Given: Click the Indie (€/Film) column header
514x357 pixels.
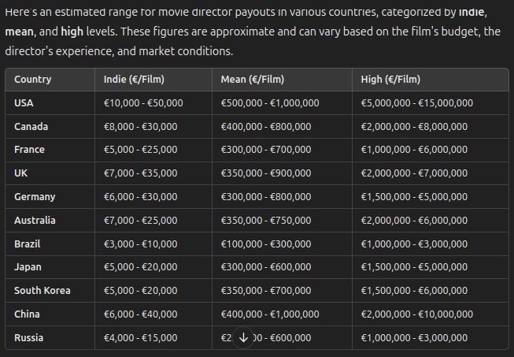Looking at the screenshot, I should click(134, 79).
